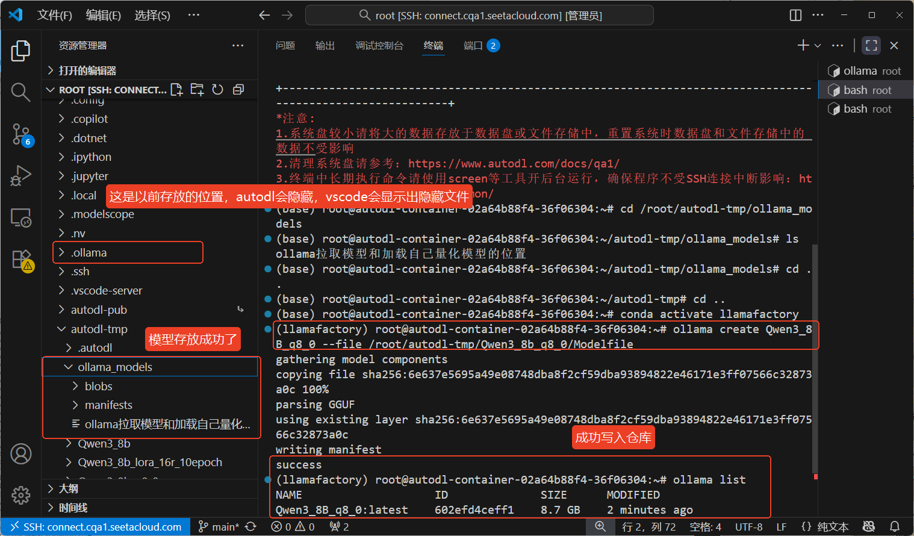Open the Run and Debug view

[20, 175]
